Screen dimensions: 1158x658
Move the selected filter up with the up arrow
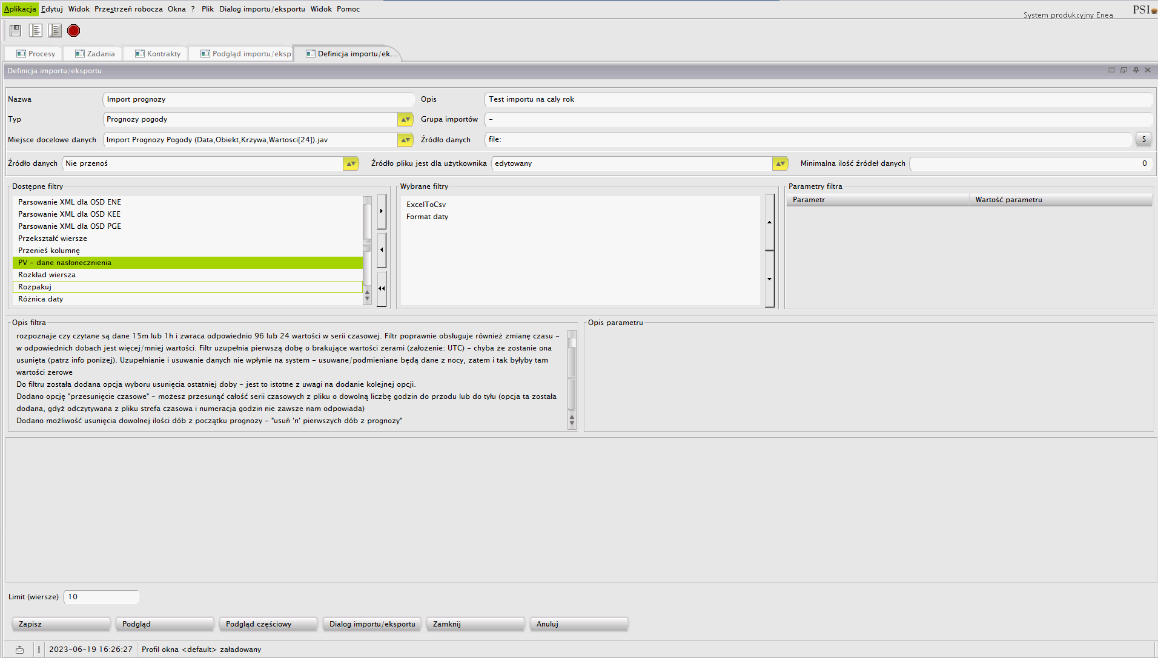770,222
